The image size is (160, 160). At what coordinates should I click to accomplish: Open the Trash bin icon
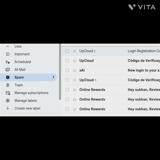click(x=8, y=85)
